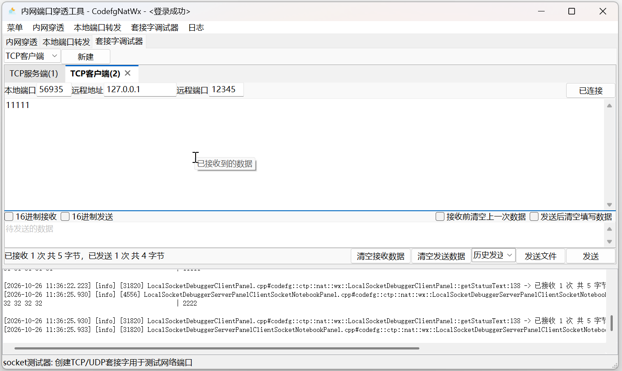Image resolution: width=622 pixels, height=371 pixels.
Task: Click received-data scrollbar down arrow
Action: pos(609,205)
